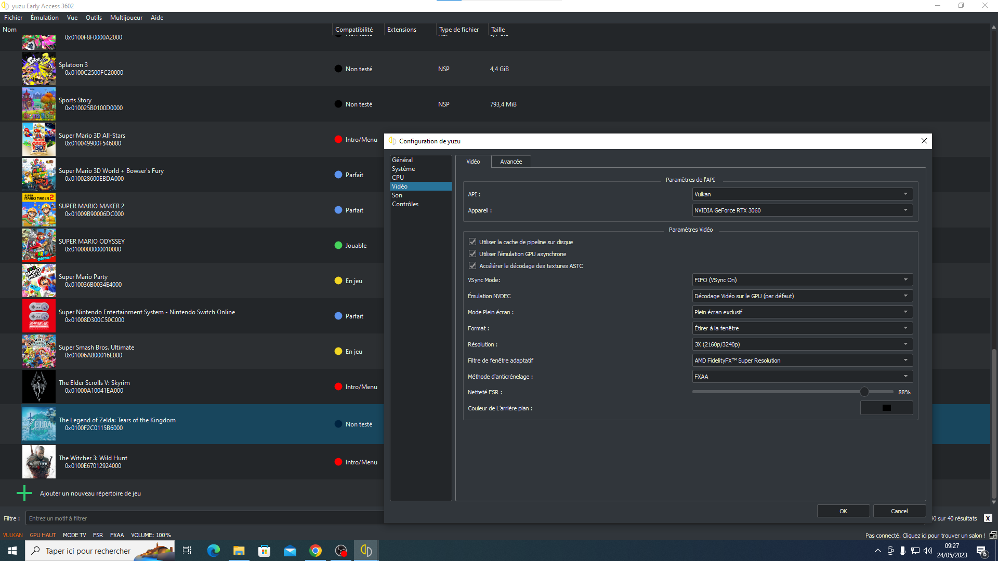Disable asynchronous GPU emulation checkbox
The image size is (998, 561).
pyautogui.click(x=472, y=253)
